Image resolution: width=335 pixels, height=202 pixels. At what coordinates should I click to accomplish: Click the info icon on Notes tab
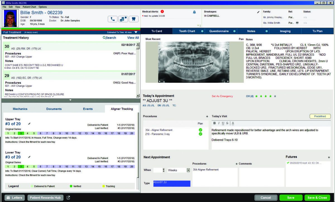[267, 31]
